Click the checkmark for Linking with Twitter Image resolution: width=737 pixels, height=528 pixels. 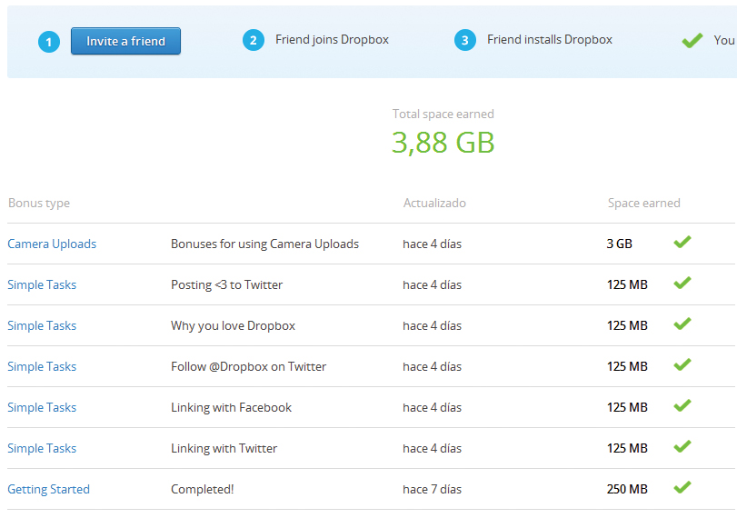point(682,446)
